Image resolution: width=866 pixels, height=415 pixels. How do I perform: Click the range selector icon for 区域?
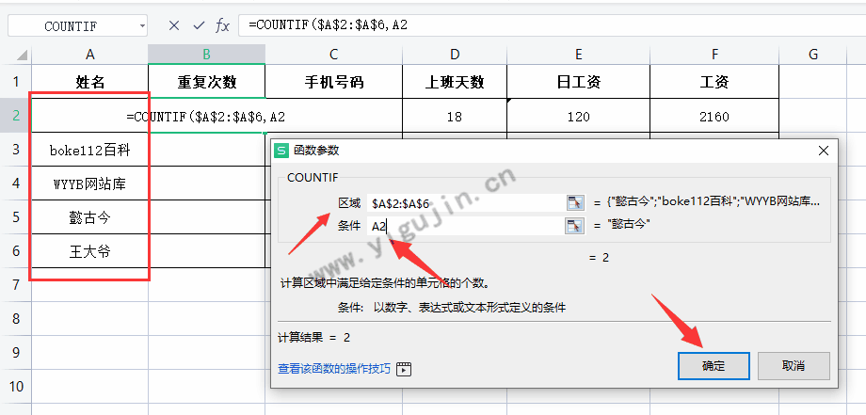[575, 202]
